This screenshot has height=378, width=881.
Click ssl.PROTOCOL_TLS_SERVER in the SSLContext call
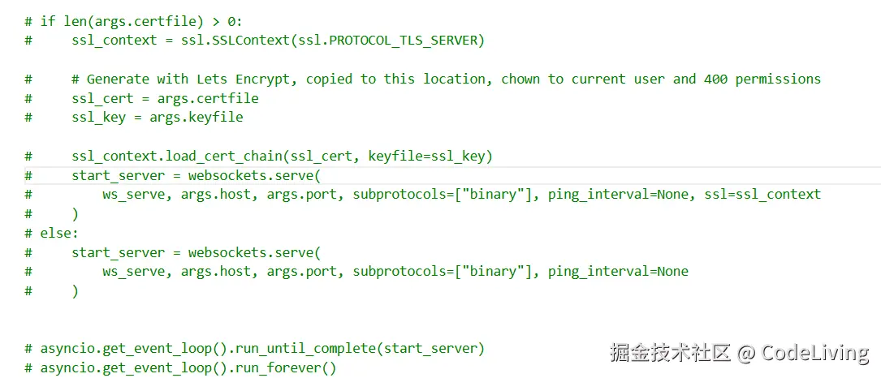click(x=402, y=41)
